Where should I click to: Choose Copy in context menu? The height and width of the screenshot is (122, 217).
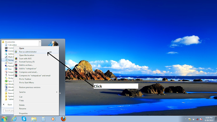[21, 100]
